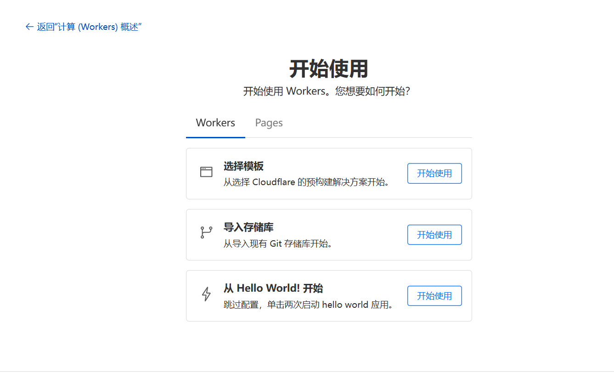Screen dimensions: 614x373
Task: Click the 导入存储库 card title
Action: (248, 227)
